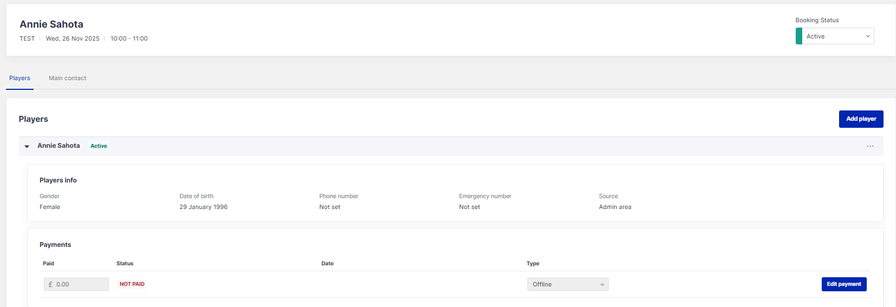Click the Annie Sahota booking title heading
This screenshot has height=307, width=896.
coord(51,24)
